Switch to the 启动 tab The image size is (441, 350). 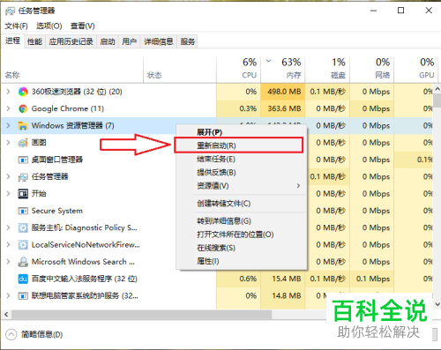108,41
